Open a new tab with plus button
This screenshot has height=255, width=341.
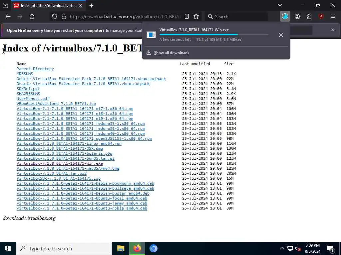tap(91, 6)
